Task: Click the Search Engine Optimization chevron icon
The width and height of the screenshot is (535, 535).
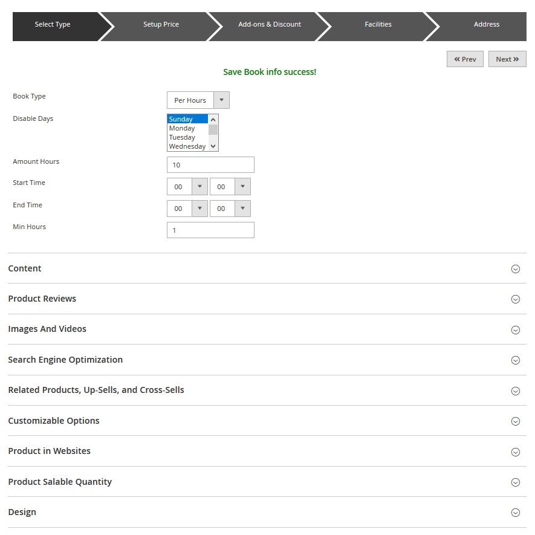Action: point(515,360)
